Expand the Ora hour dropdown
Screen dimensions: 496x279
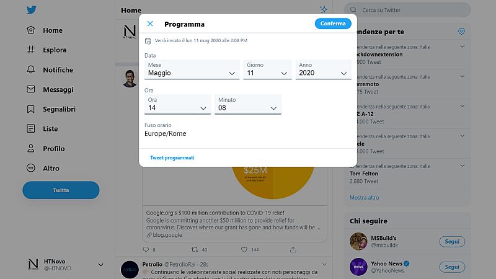[x=177, y=104]
